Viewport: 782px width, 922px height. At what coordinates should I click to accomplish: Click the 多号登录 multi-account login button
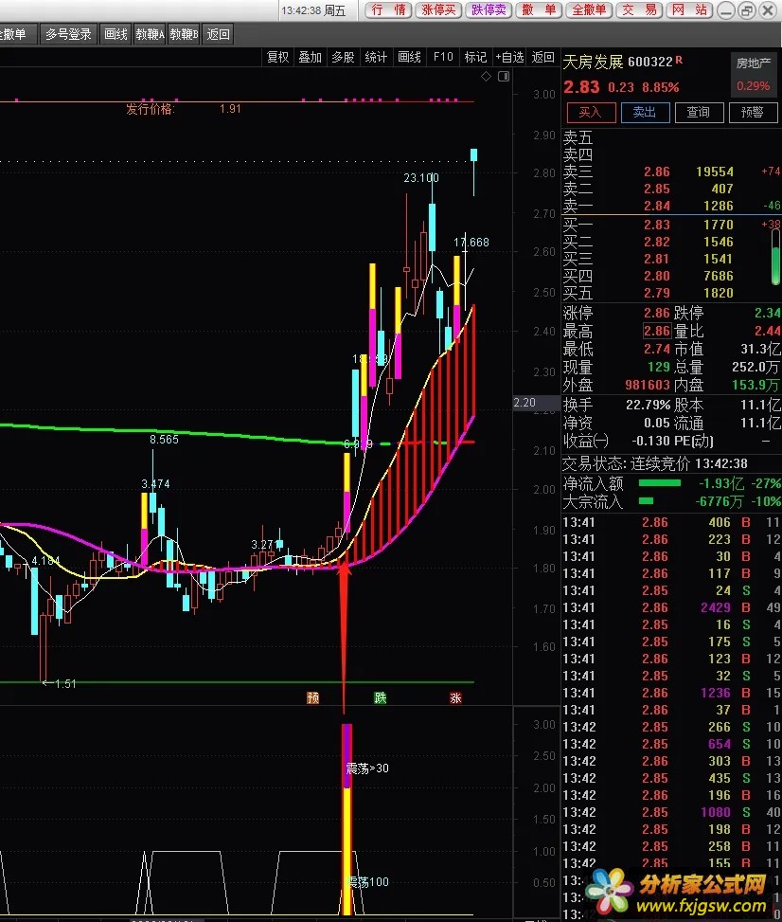(x=68, y=34)
